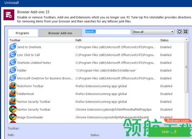Screen dimensions: 192x139
Task: Click Internet Explorer icon beside Fiddler
Action: 13,70
